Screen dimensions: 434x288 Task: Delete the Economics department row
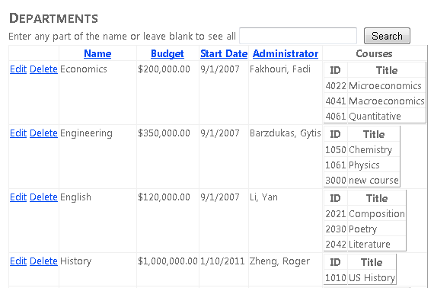(x=43, y=69)
